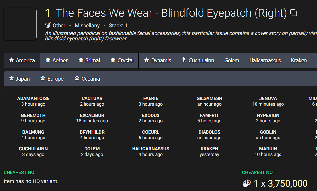Click the empty item image thumbnail
Viewport: 317px width, 191px height.
pos(20,24)
